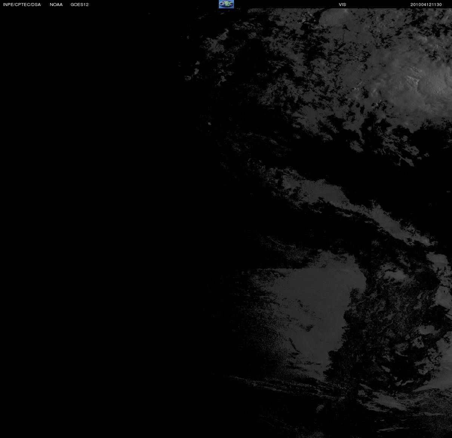Click the 201004121130 timestamp
Screen dimensions: 452x438
426,5
